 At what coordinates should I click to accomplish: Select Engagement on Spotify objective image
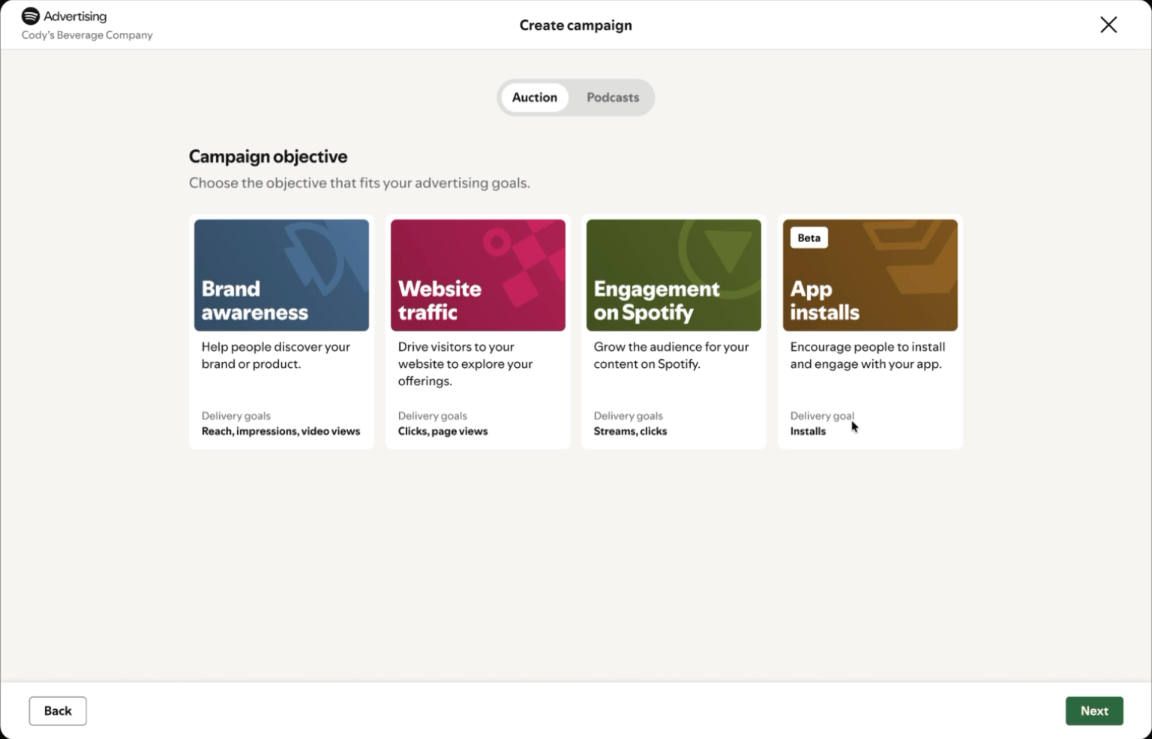[673, 275]
